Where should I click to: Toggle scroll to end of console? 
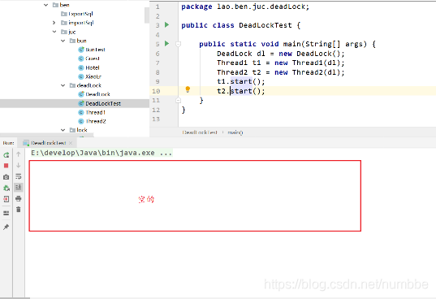click(19, 188)
